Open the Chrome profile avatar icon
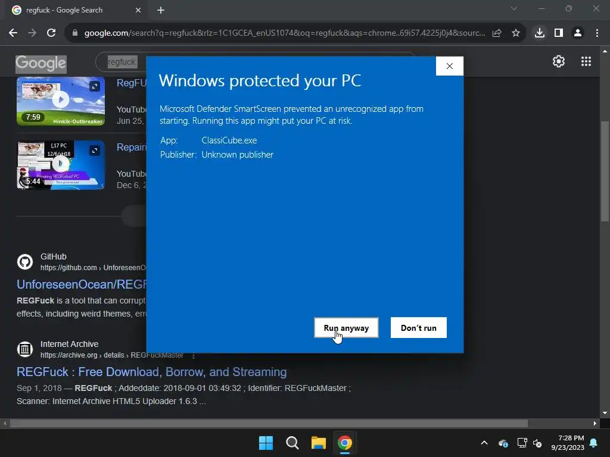This screenshot has height=457, width=610. pos(578,33)
